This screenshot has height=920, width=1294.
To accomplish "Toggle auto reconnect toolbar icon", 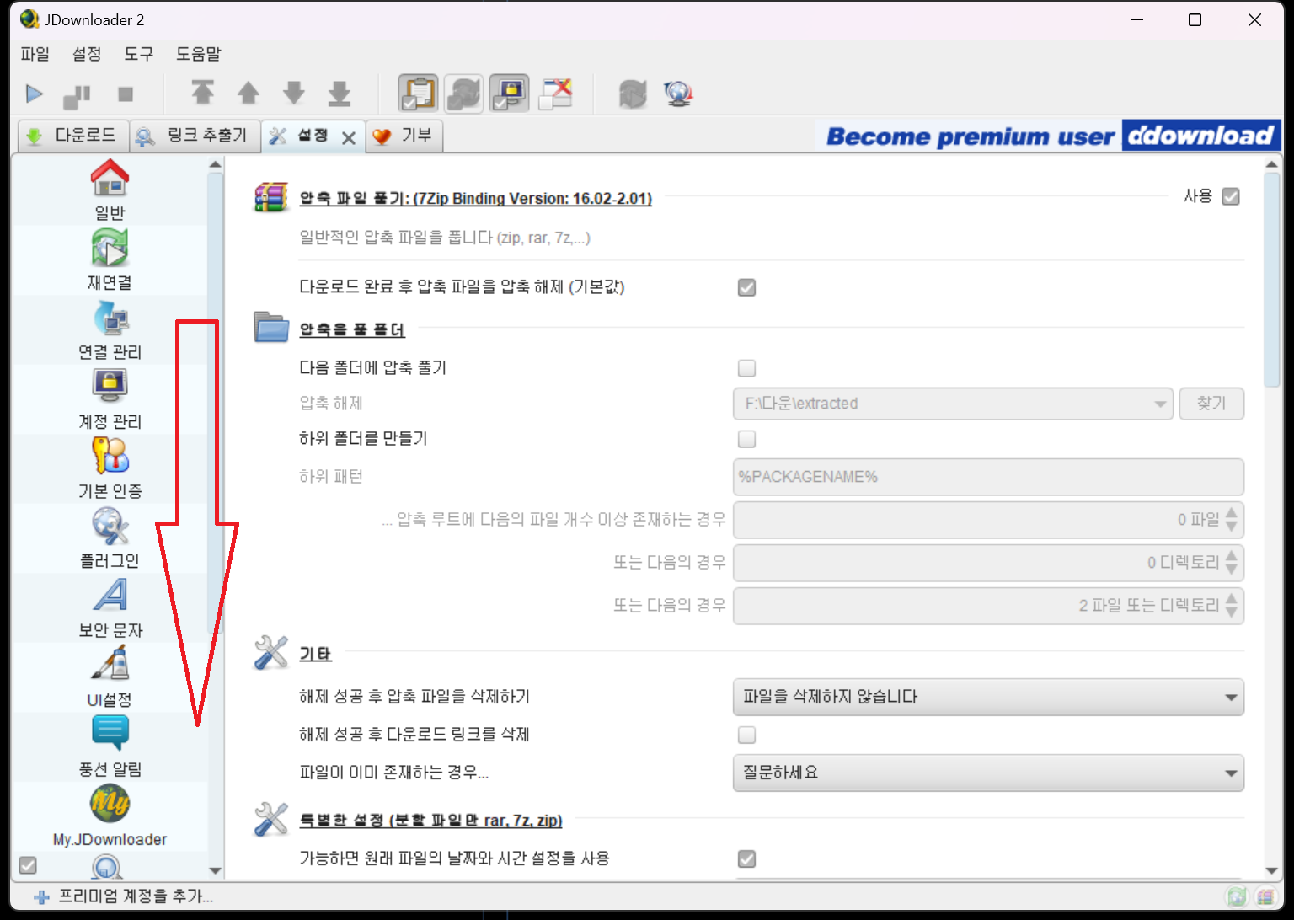I will pos(463,94).
